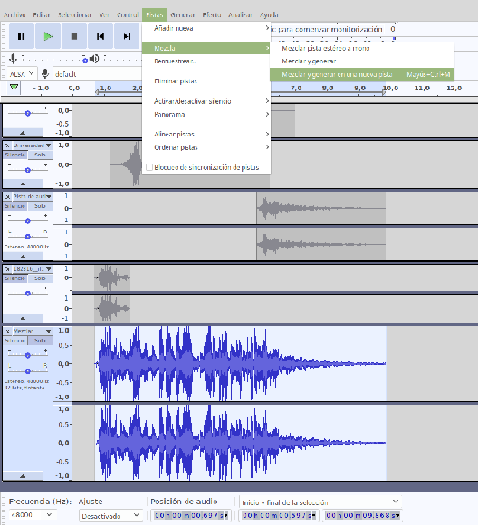
Task: Open Añadir nueva submenu
Action: click(x=206, y=28)
